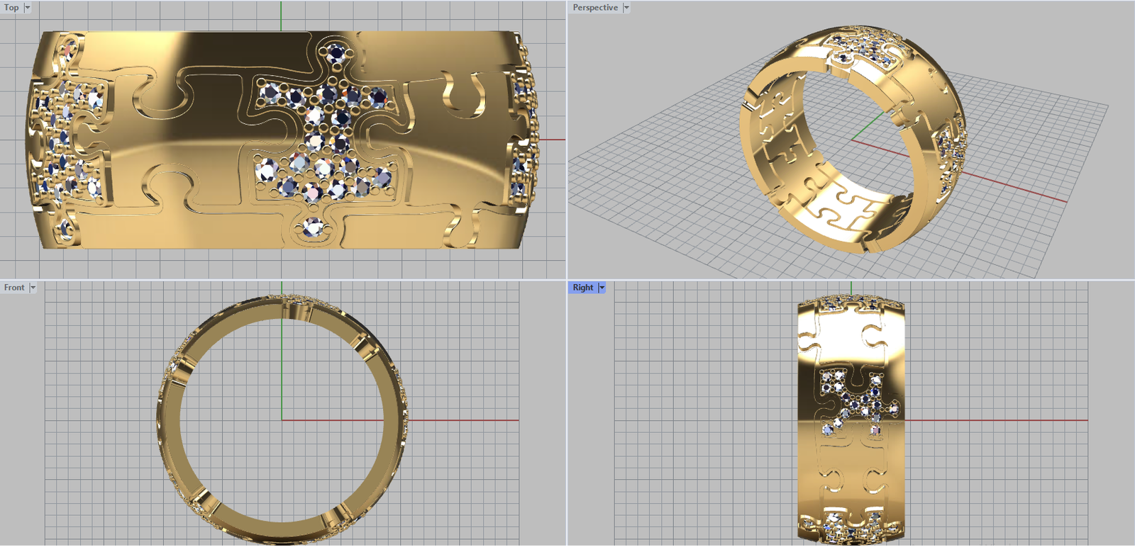Select the gem-set puzzle piece in Right view
Image resolution: width=1135 pixels, height=547 pixels.
coord(858,400)
